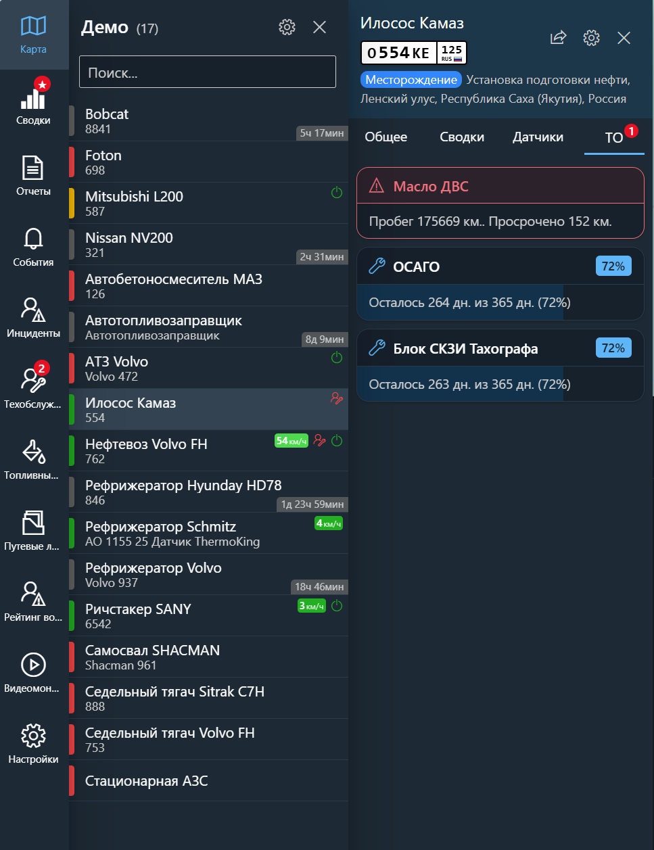654x850 pixels.
Task: Open the Сводки tab in vehicle panel
Action: 462,137
